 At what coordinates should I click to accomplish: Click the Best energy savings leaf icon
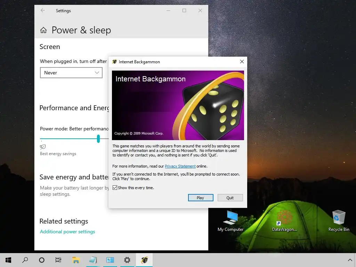coord(43,147)
